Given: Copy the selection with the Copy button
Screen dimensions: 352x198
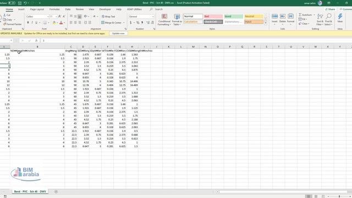Looking at the screenshot, I should pyautogui.click(x=8, y=20).
